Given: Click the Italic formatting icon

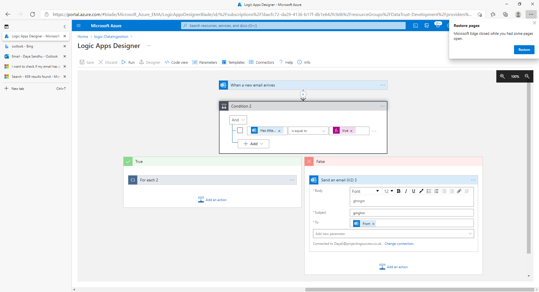Looking at the screenshot, I should click(406, 191).
